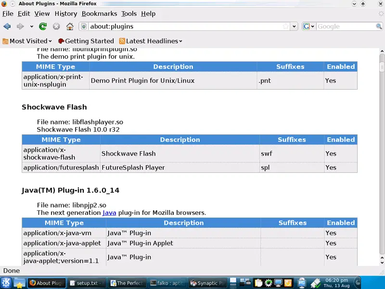Open the History menu
This screenshot has width=385, height=289.
[x=66, y=14]
